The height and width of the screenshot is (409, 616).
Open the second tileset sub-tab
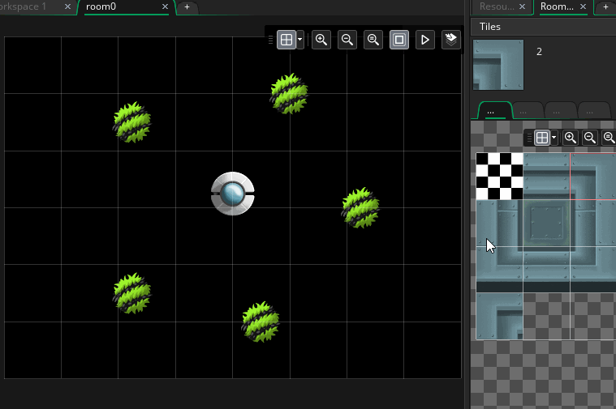(528, 110)
